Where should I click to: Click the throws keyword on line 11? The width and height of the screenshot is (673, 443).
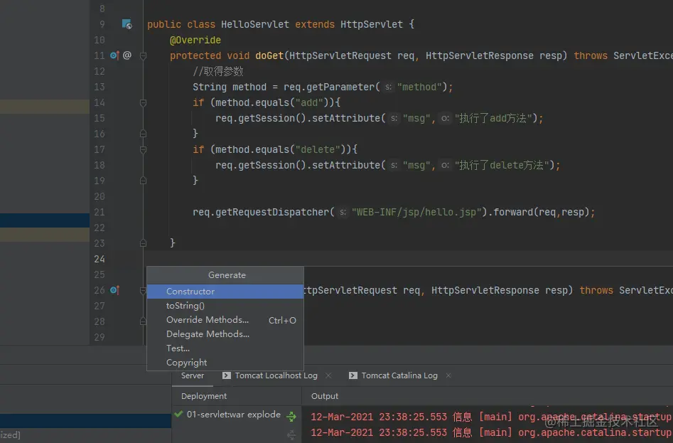(x=591, y=55)
